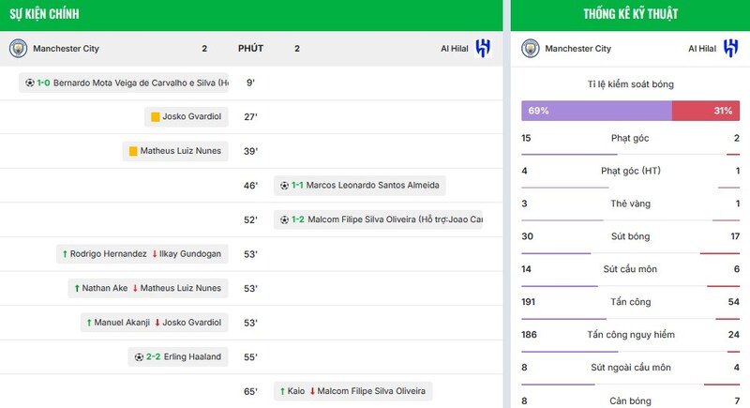Click the soccer ball icon for the 1-0 goal
This screenshot has height=408, width=750.
pos(30,83)
